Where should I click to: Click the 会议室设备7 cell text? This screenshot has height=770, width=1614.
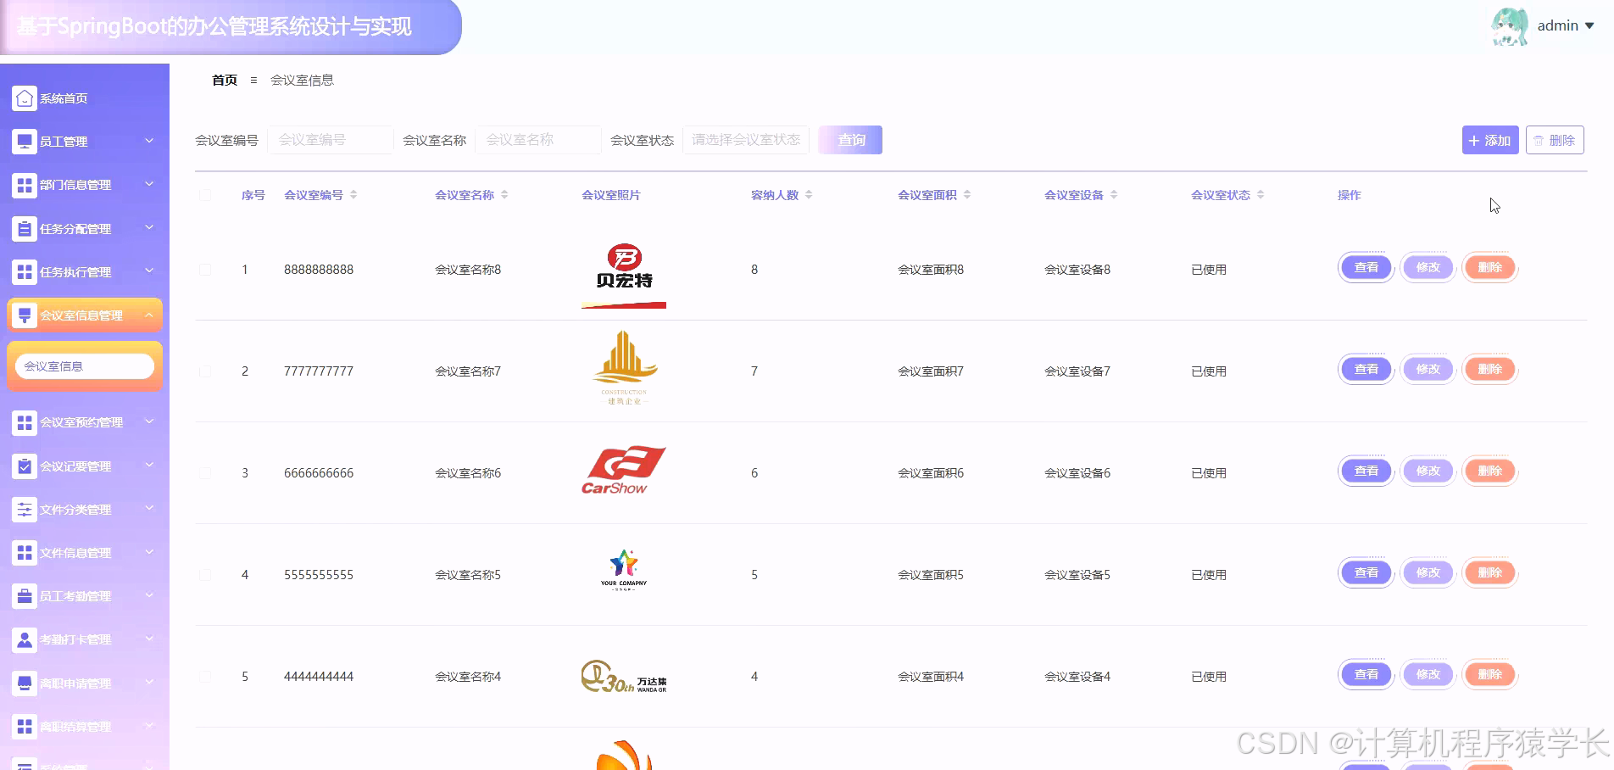click(x=1077, y=371)
